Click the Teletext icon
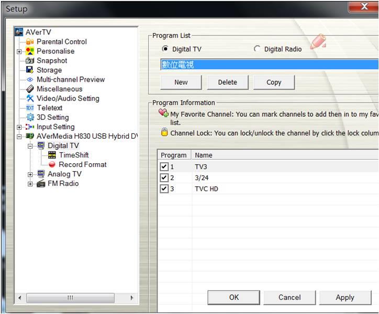 point(30,108)
